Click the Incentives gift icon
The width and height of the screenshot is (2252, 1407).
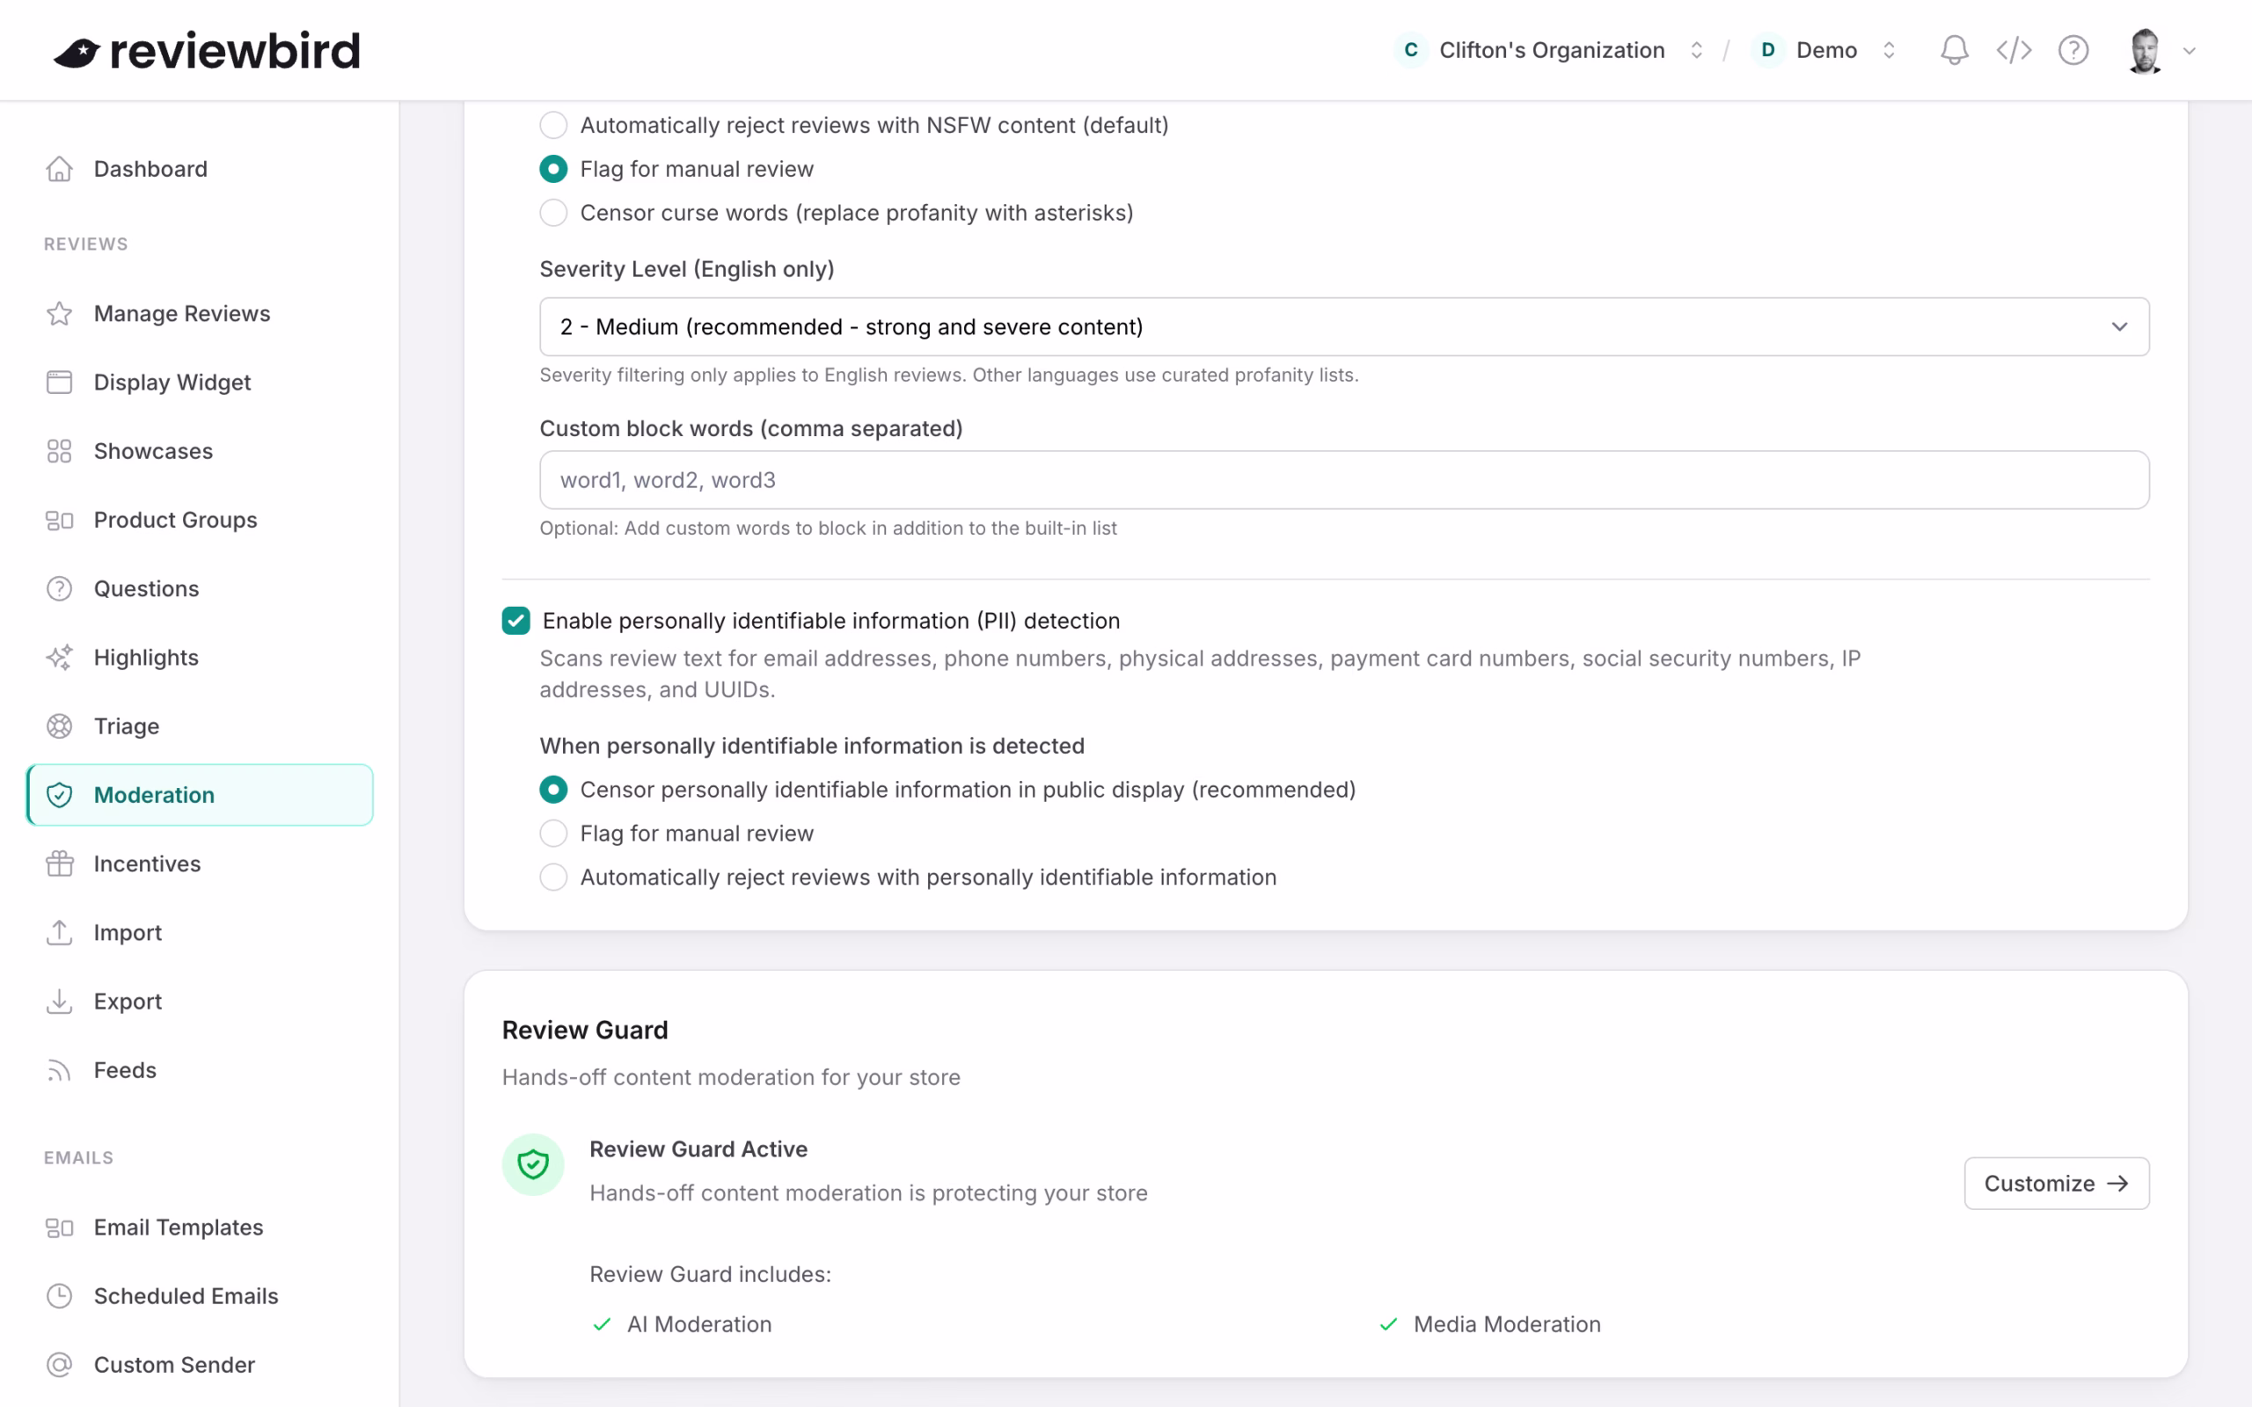pos(60,864)
